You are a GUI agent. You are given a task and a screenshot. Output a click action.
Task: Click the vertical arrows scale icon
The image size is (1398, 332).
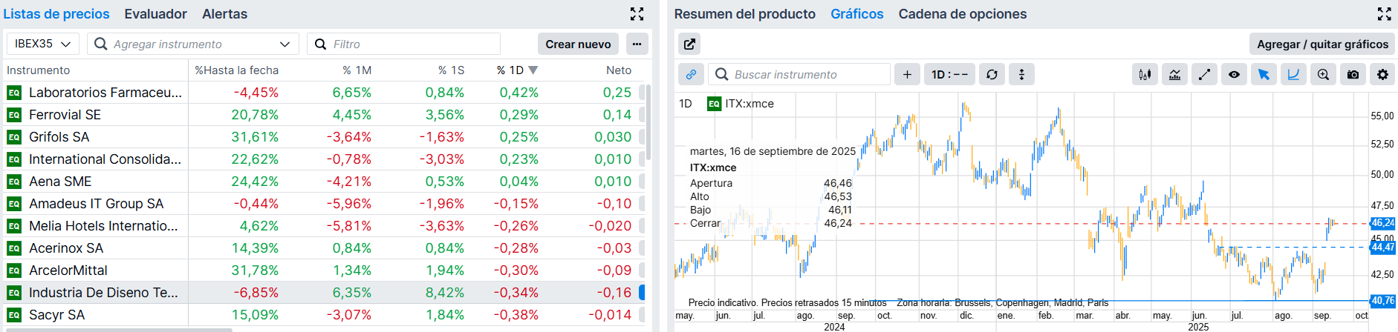(x=1021, y=74)
